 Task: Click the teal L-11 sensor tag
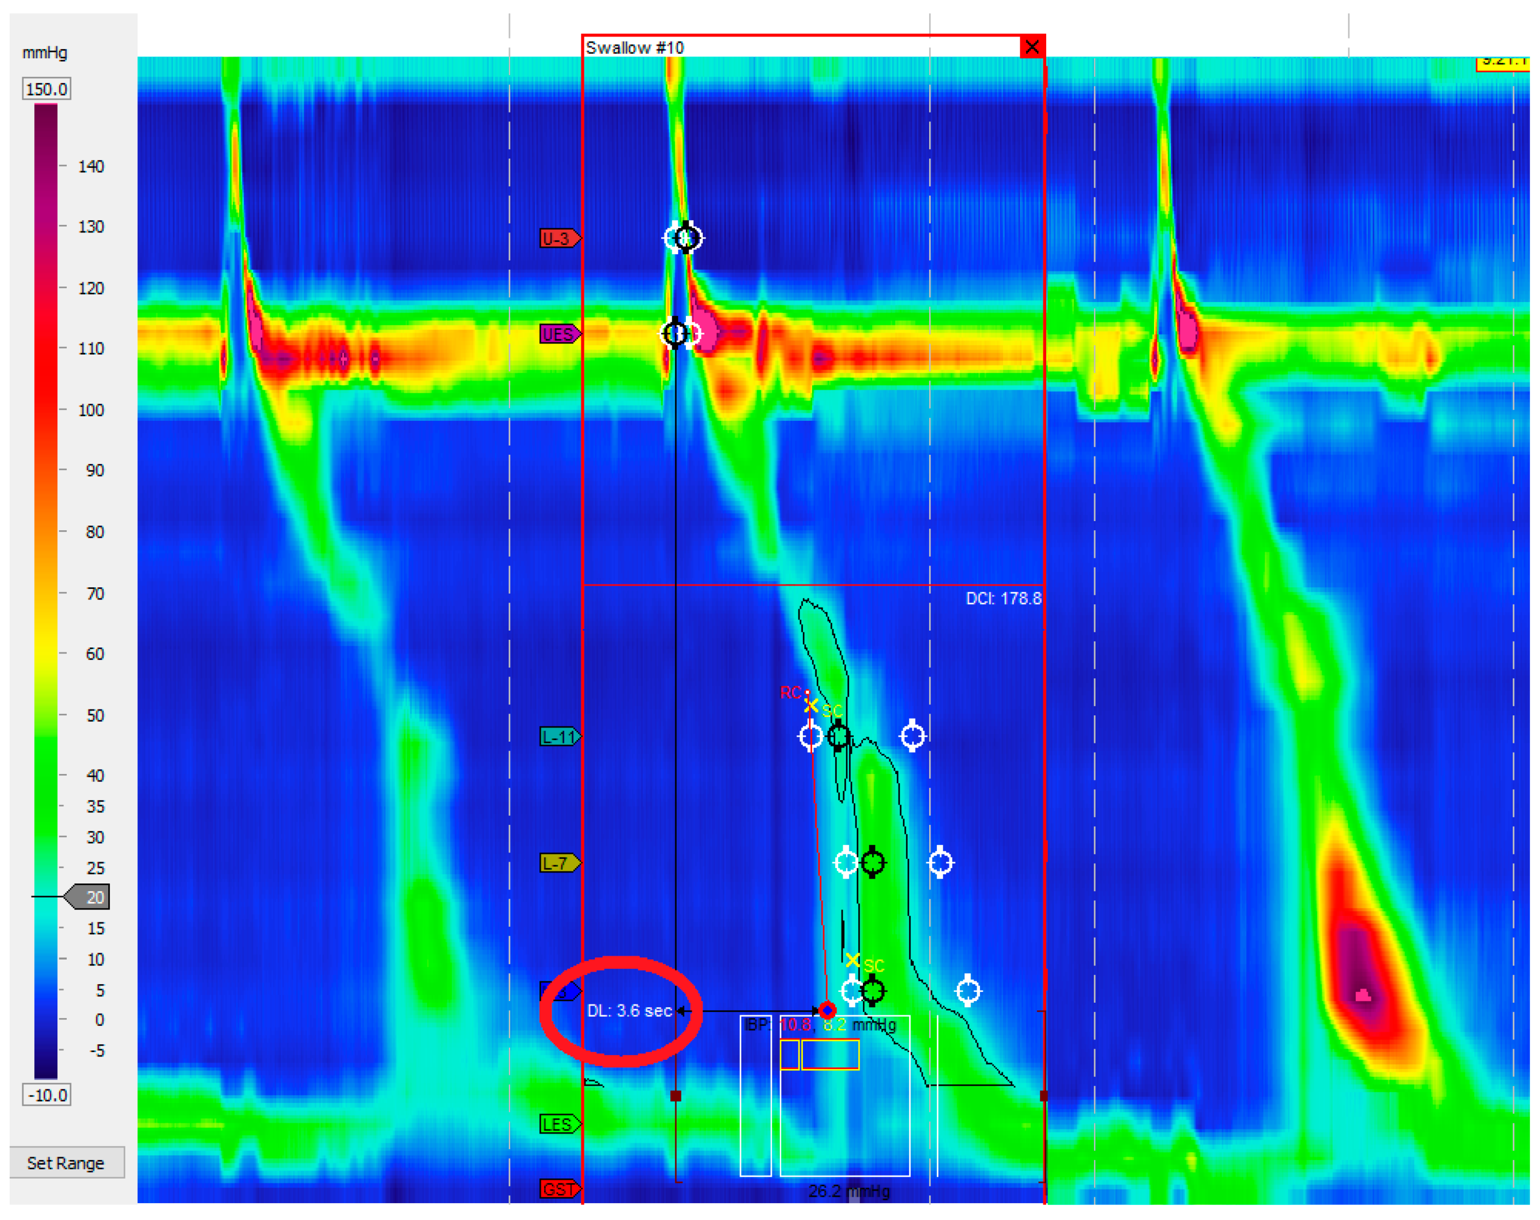pos(559,737)
